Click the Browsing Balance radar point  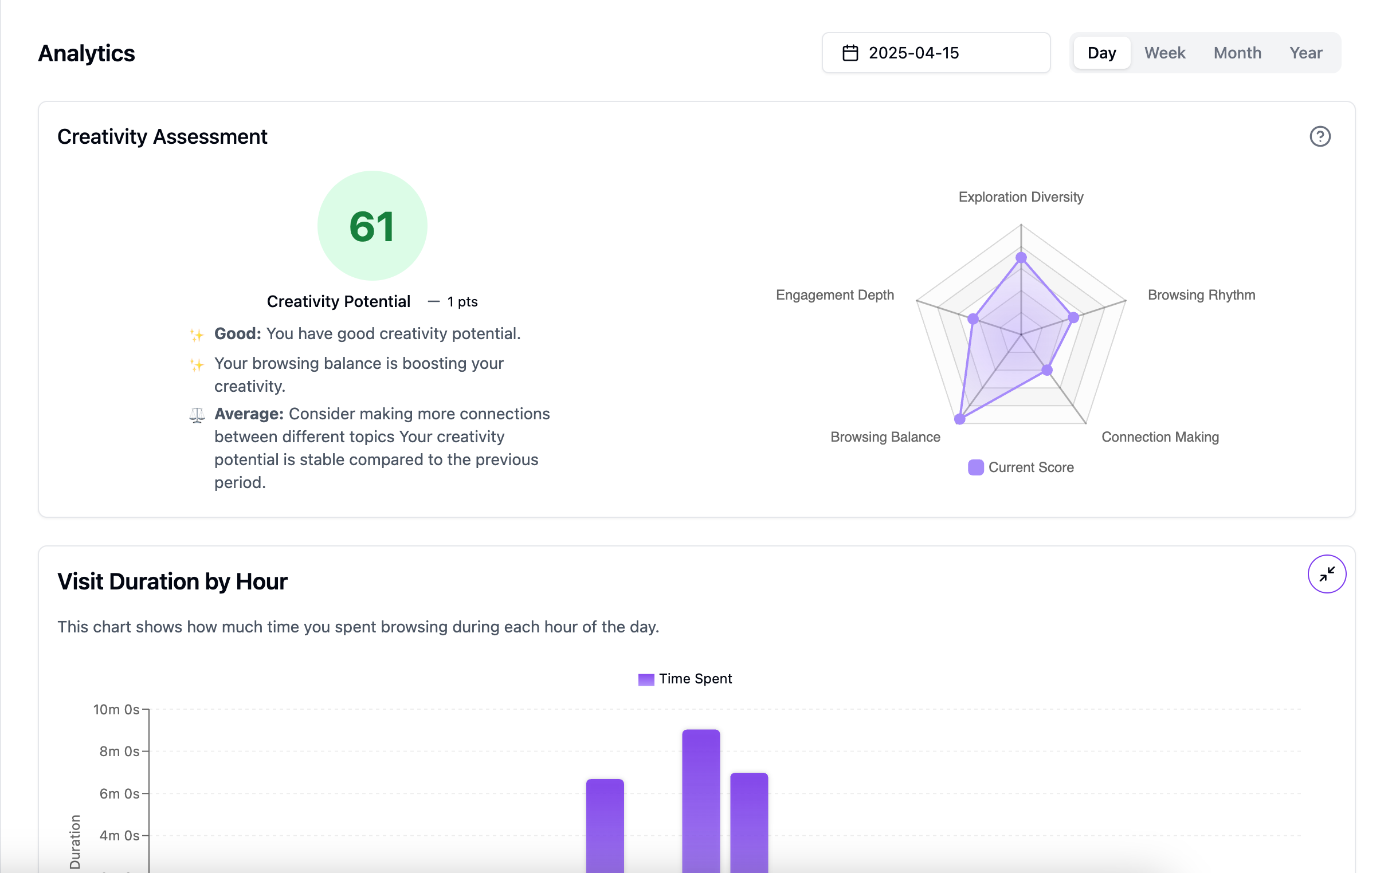click(x=960, y=419)
